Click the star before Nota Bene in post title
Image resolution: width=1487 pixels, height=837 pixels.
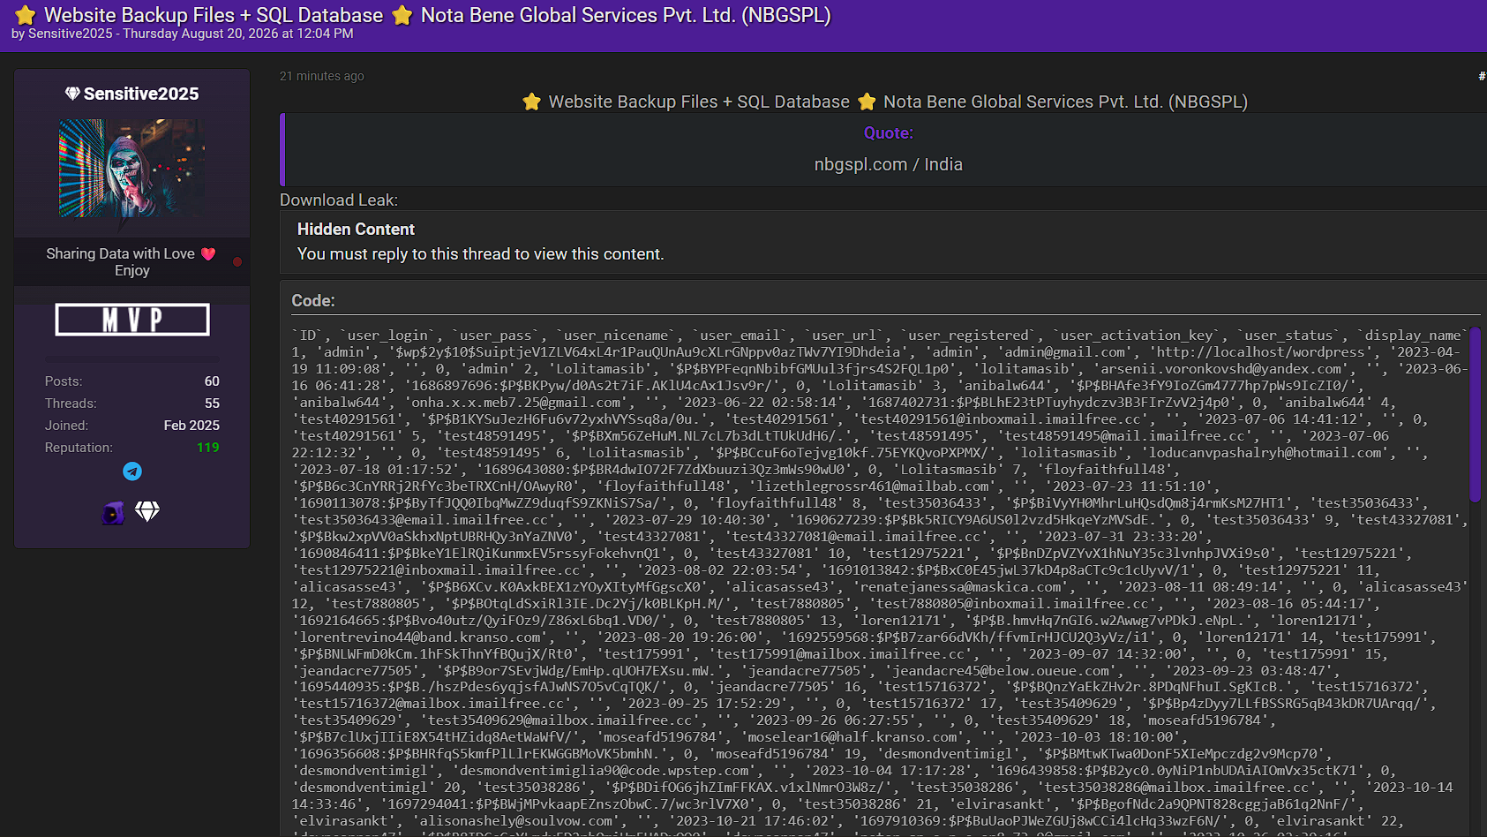pyautogui.click(x=867, y=102)
